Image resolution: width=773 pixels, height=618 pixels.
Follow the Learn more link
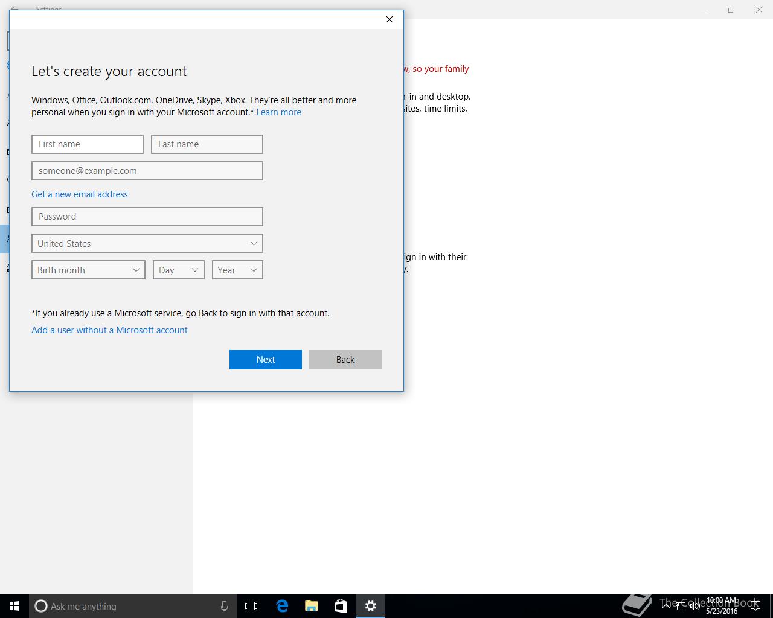pyautogui.click(x=278, y=112)
